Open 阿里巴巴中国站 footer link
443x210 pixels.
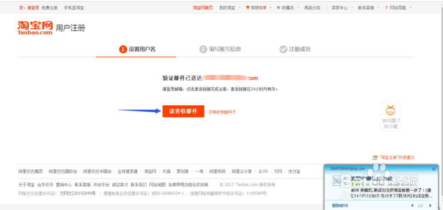(x=97, y=172)
